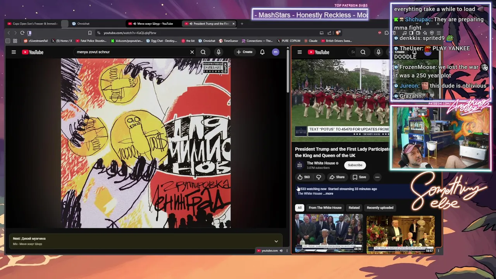Click the search magnifier in left YouTube pane
This screenshot has height=279, width=496.
coord(203,52)
